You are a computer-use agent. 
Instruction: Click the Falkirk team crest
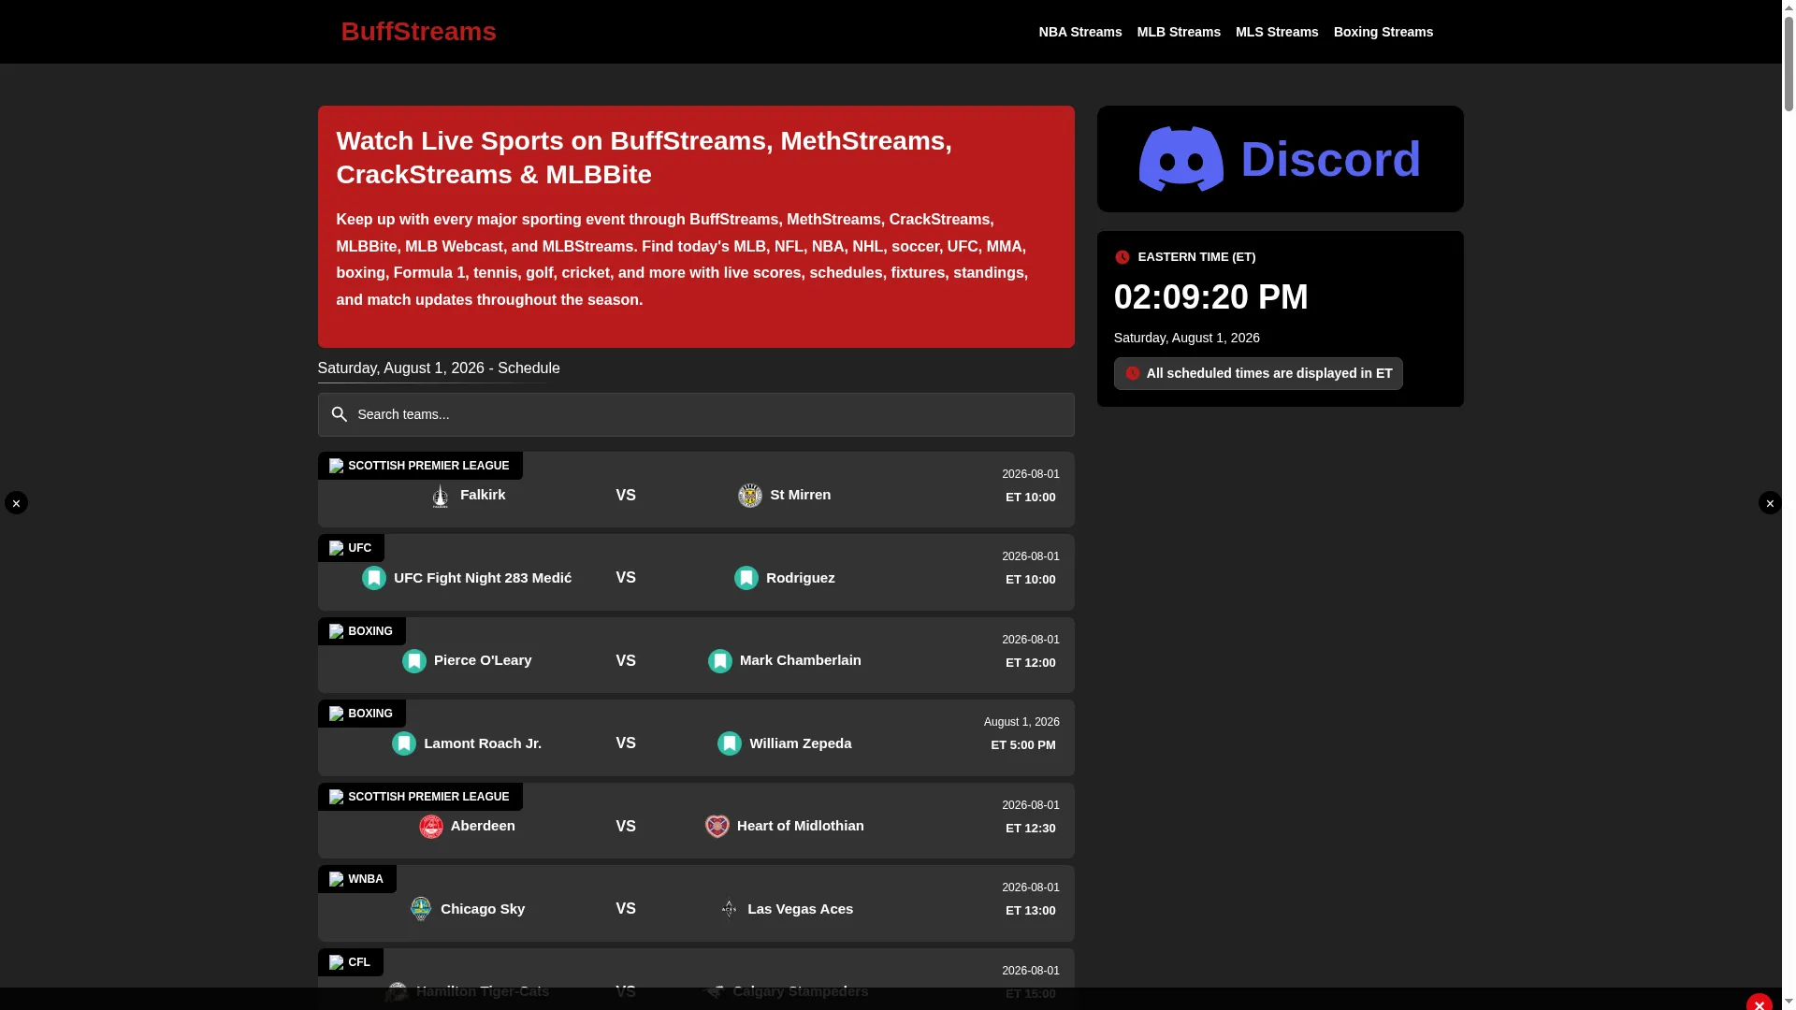(441, 496)
